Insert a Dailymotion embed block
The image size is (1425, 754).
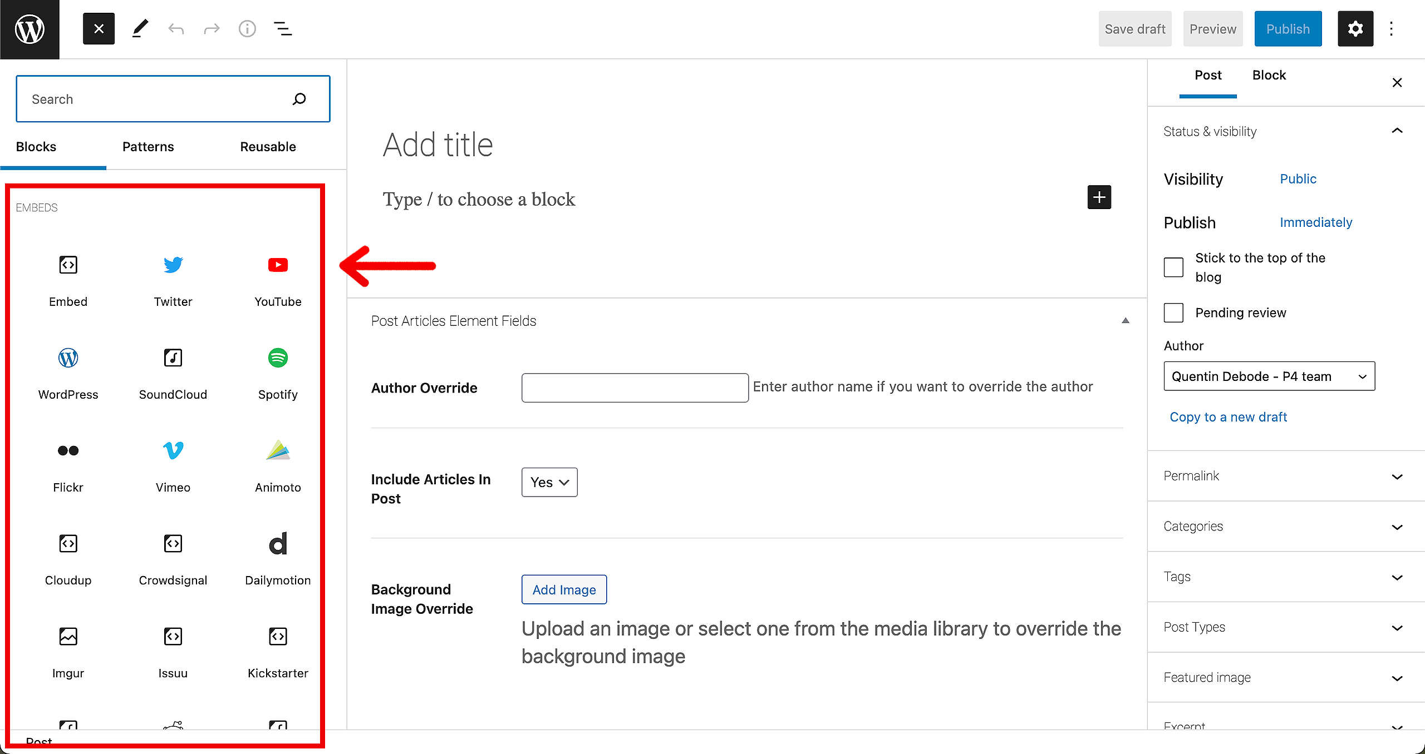pos(278,560)
